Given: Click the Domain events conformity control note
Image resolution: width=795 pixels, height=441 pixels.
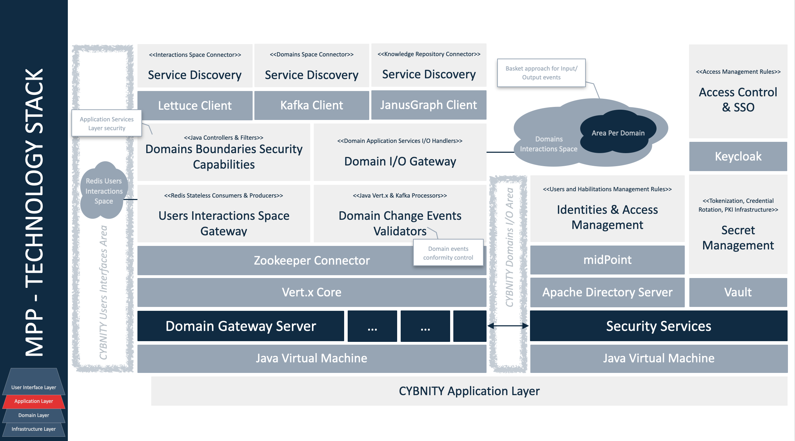Looking at the screenshot, I should 448,253.
